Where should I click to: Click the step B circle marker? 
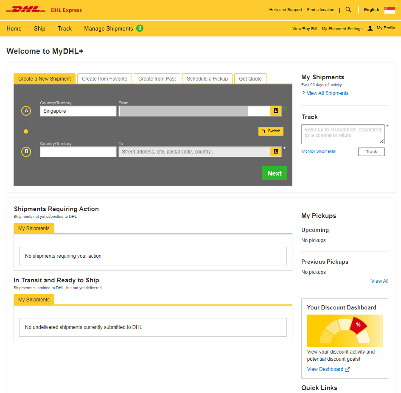pyautogui.click(x=26, y=151)
